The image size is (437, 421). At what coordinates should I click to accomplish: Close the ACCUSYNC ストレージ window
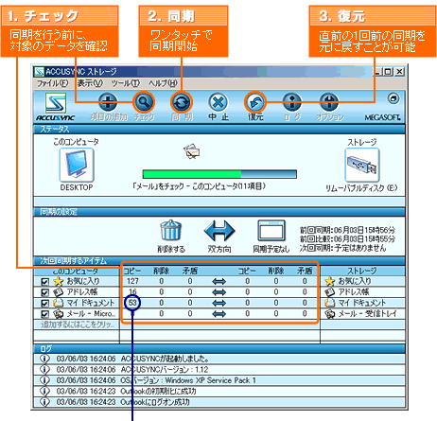pos(399,72)
